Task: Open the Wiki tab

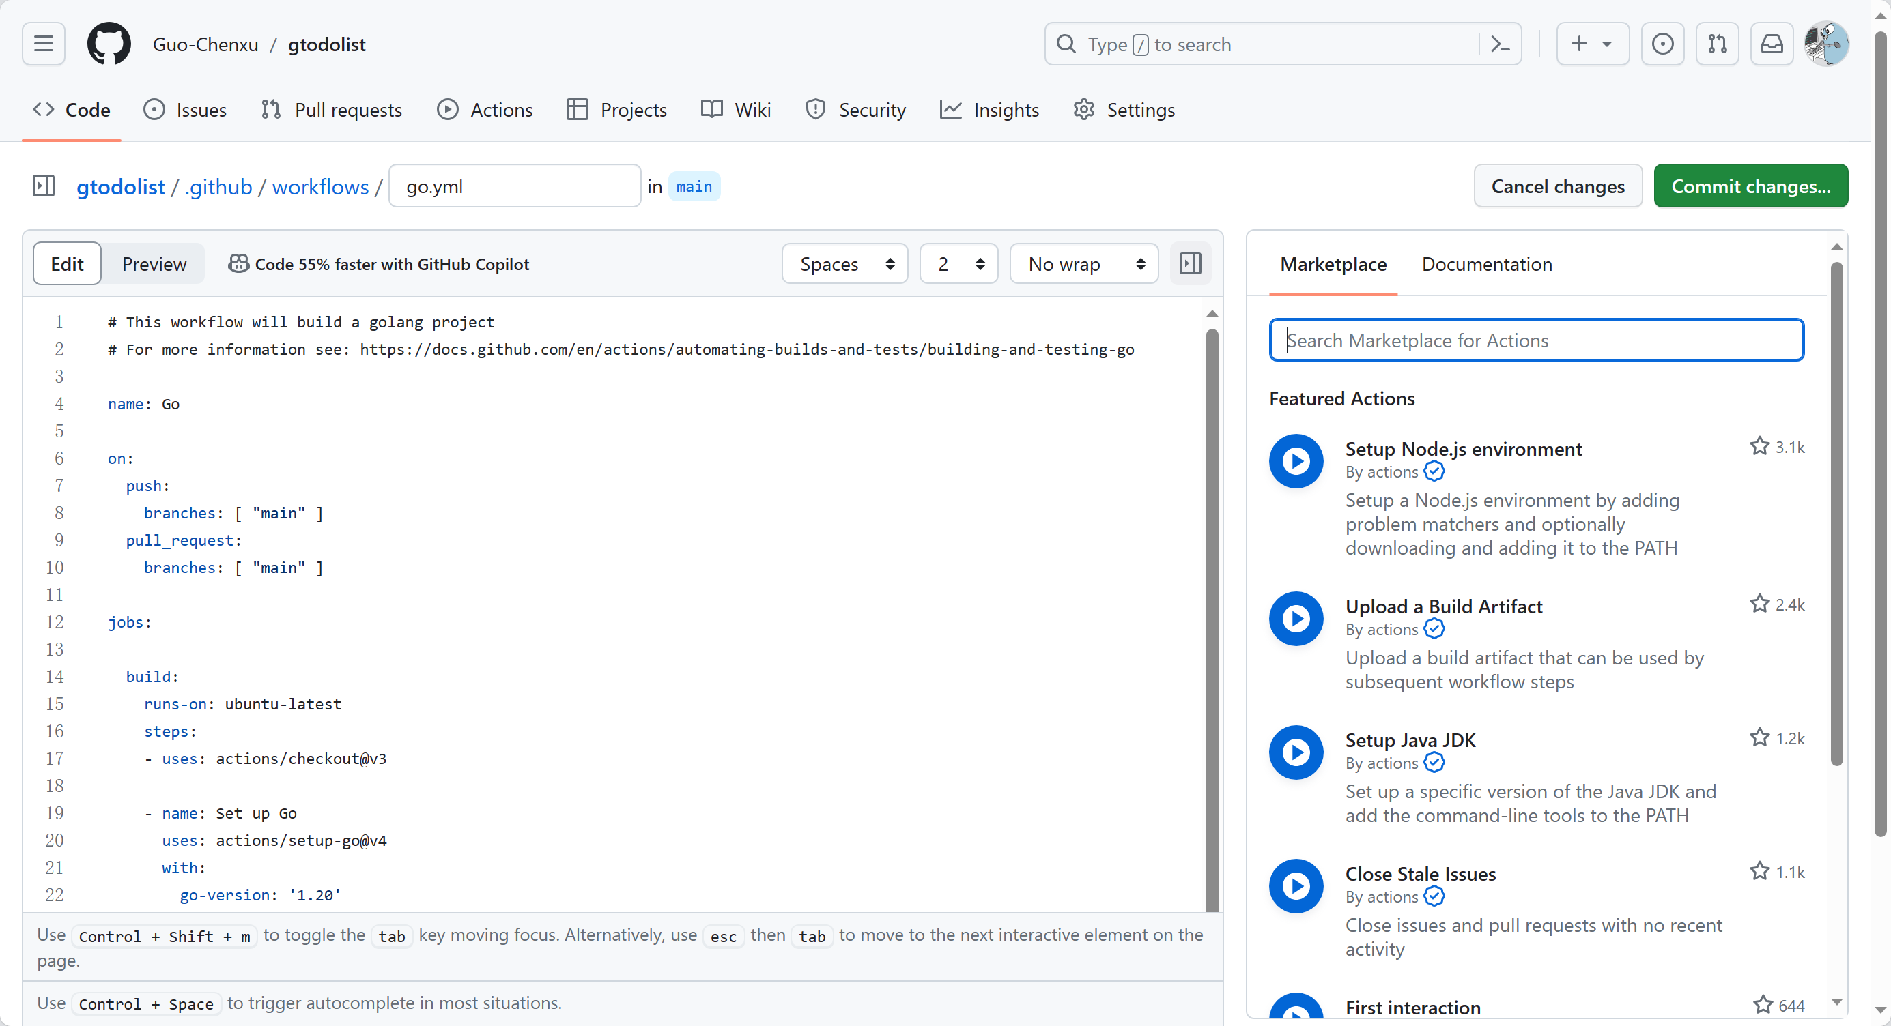Action: (x=735, y=110)
